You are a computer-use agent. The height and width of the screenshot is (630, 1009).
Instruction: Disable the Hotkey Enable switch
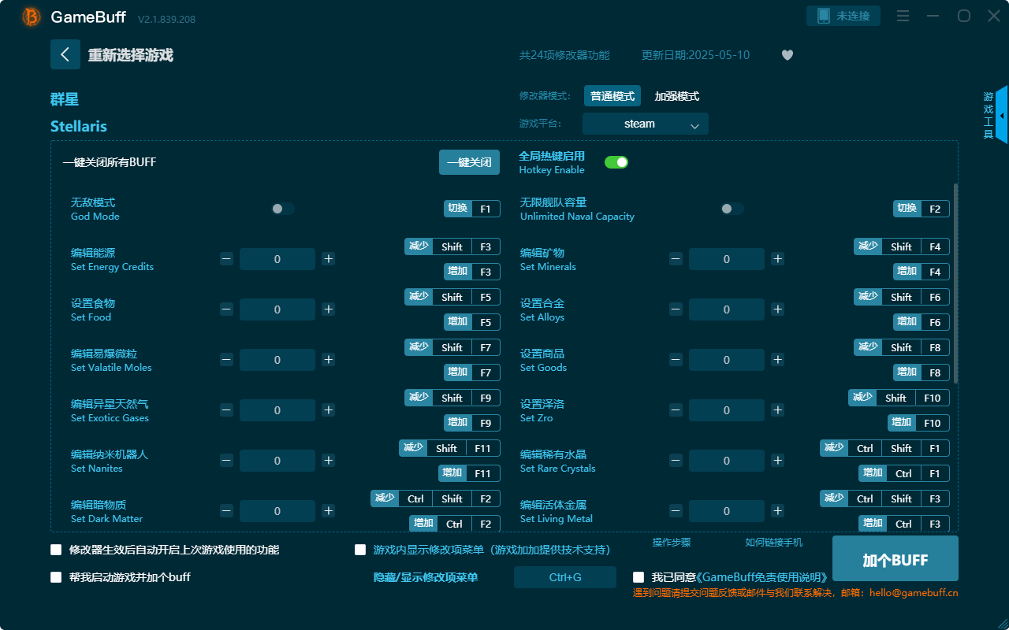(616, 161)
